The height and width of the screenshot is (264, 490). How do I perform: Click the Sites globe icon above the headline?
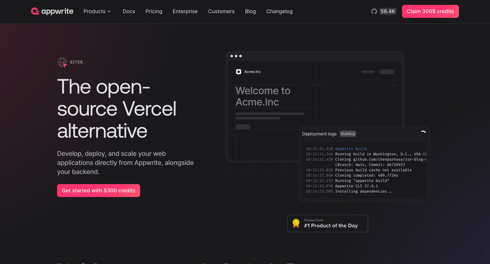coord(62,62)
